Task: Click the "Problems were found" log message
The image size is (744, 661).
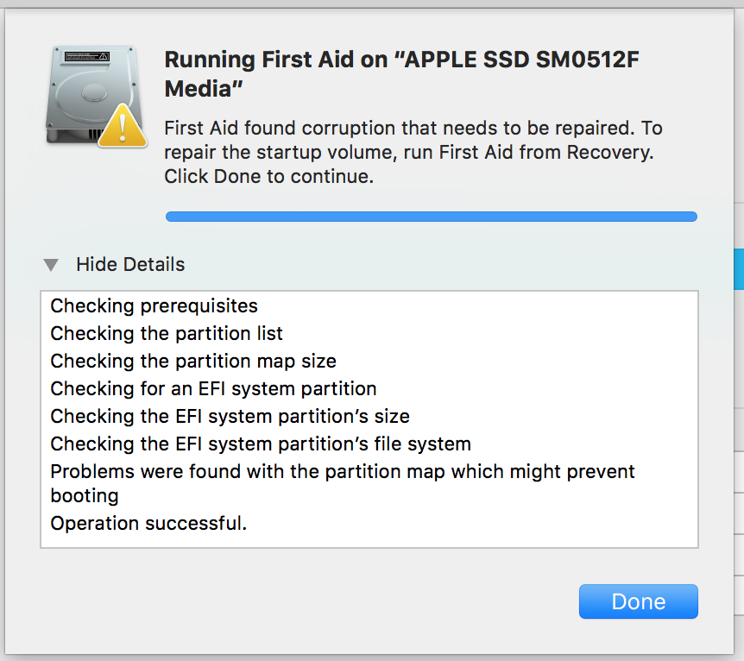Action: click(x=342, y=472)
